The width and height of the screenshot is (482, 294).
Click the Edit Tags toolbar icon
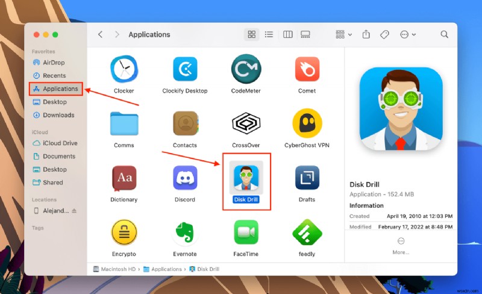click(x=384, y=34)
